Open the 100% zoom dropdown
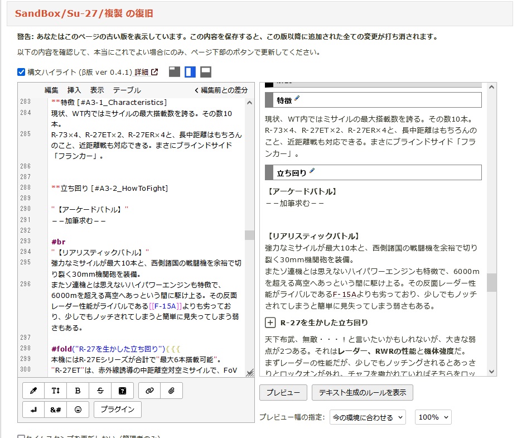 point(433,417)
